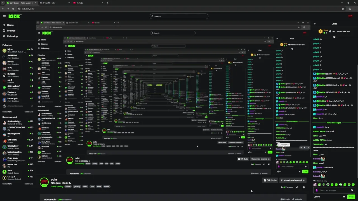Open chat settings via the gear icon

click(344, 197)
